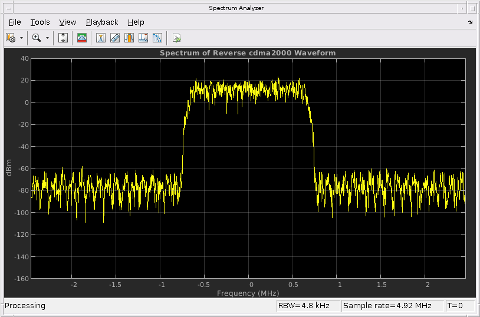Open the File menu
This screenshot has height=317, width=480.
tap(15, 22)
